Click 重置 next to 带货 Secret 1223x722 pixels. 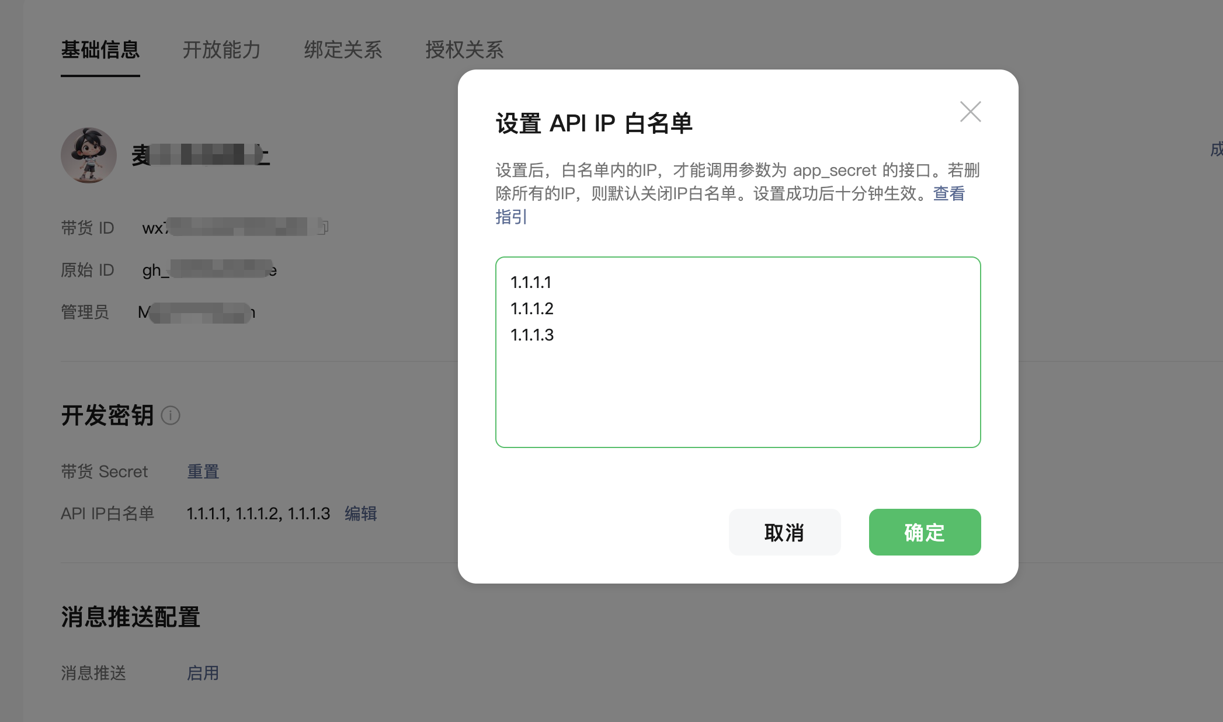pyautogui.click(x=203, y=471)
